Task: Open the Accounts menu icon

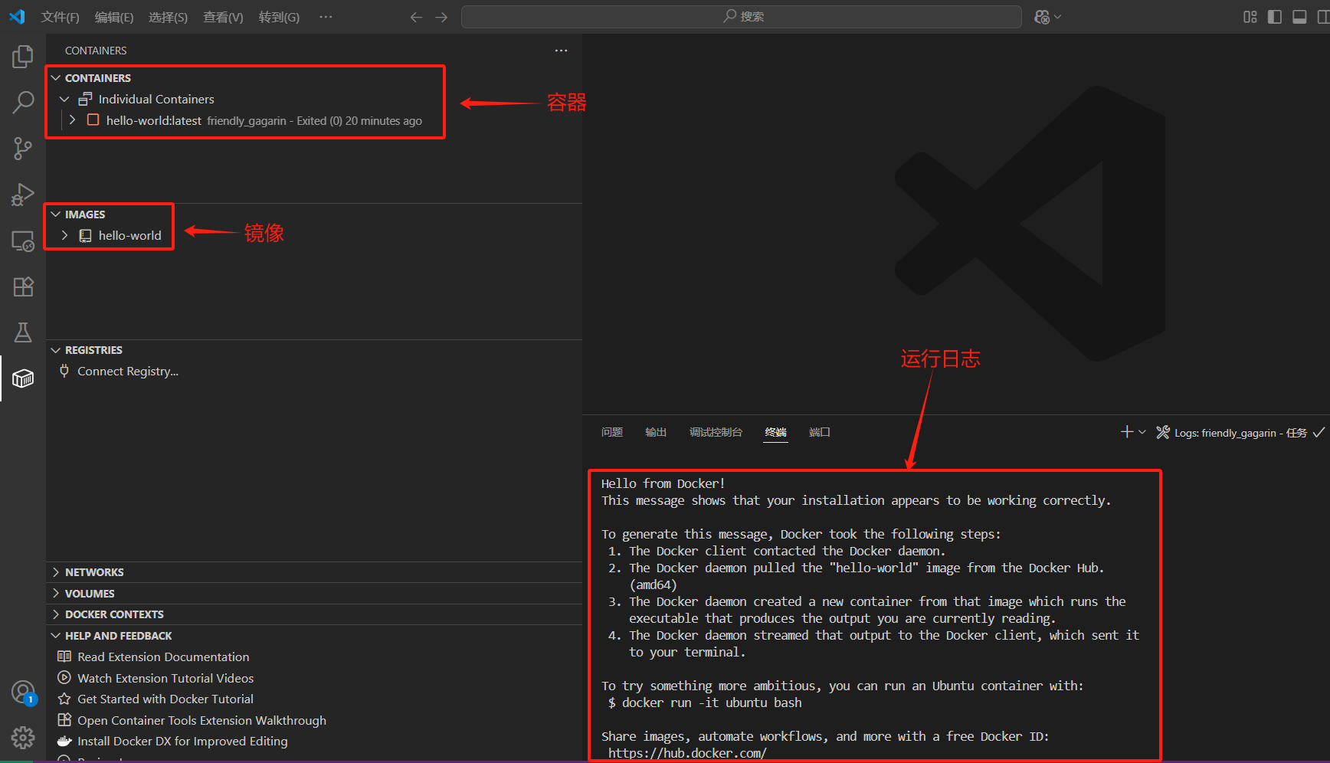Action: point(23,693)
